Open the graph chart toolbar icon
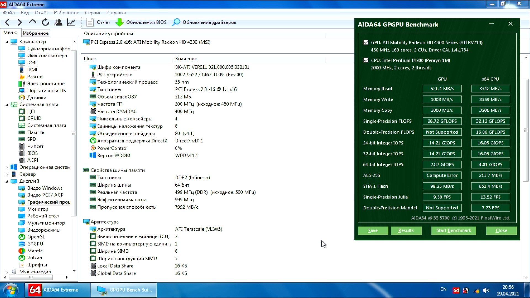Image resolution: width=530 pixels, height=298 pixels. 71,22
